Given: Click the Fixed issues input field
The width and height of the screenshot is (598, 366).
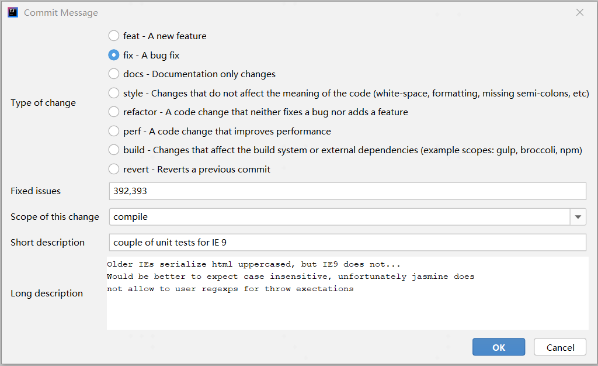Looking at the screenshot, I should [347, 191].
